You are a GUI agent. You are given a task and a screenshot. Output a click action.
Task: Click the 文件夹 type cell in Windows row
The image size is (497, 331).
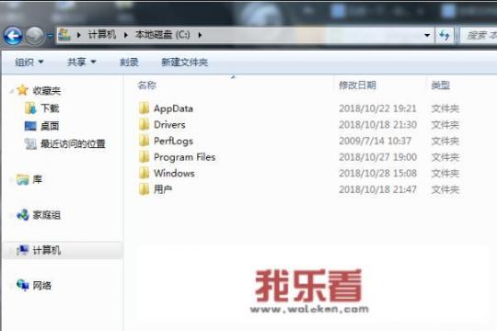(445, 173)
